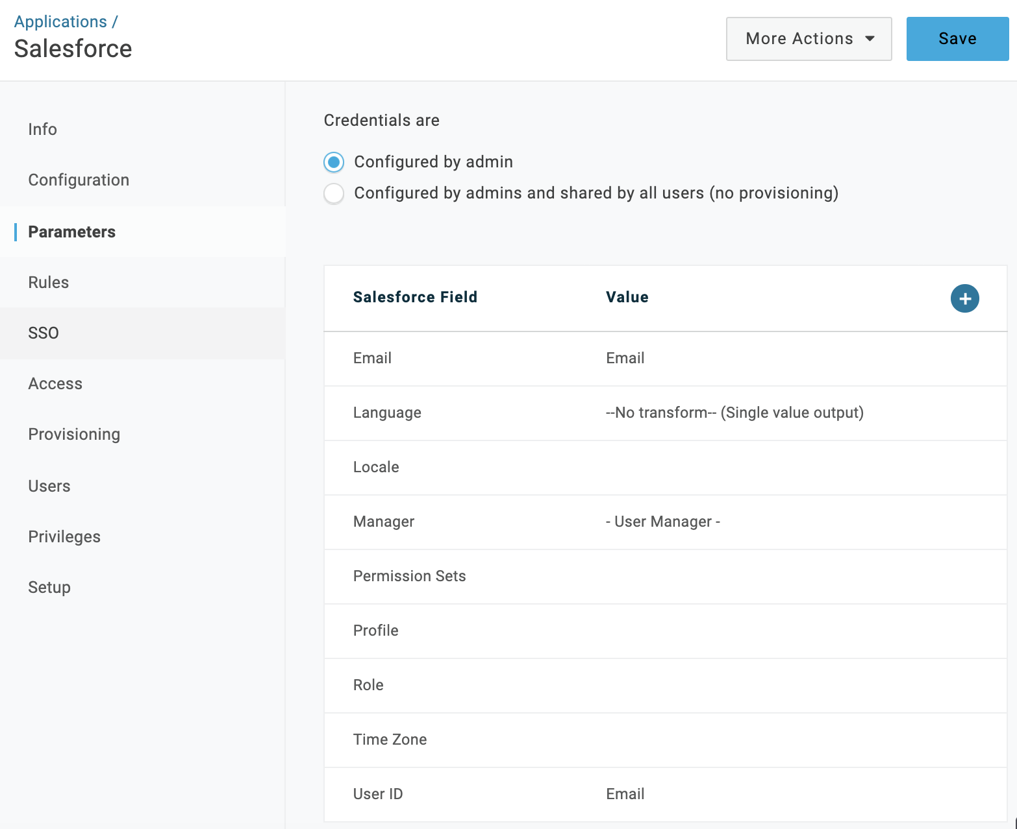The height and width of the screenshot is (829, 1017).
Task: Open the More Actions dropdown
Action: pyautogui.click(x=809, y=39)
